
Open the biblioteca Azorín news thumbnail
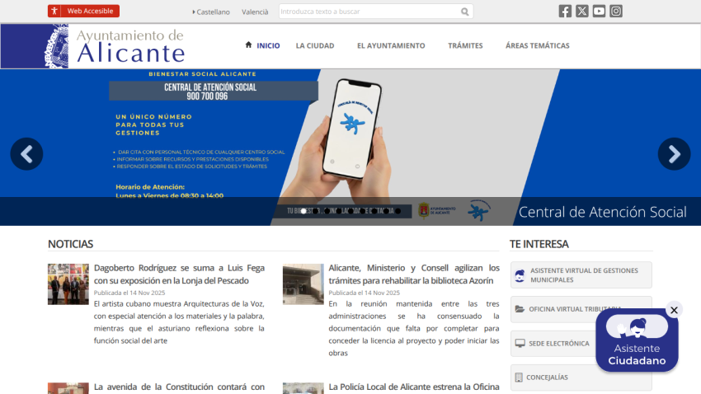pos(303,284)
